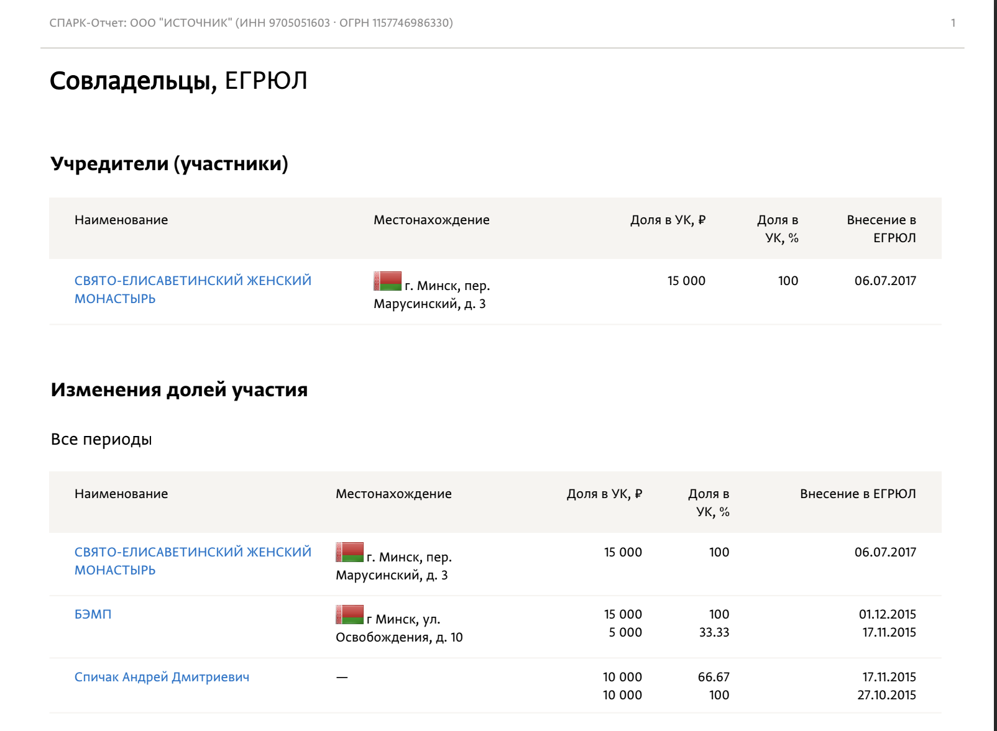Click date 01.12.2015 in БЭМП row

coord(888,614)
